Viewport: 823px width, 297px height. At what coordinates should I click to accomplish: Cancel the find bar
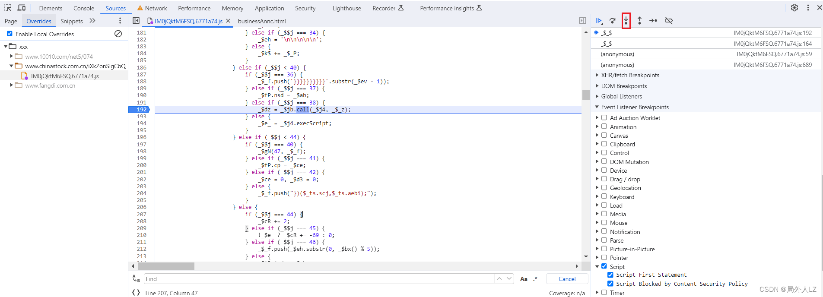tap(567, 279)
